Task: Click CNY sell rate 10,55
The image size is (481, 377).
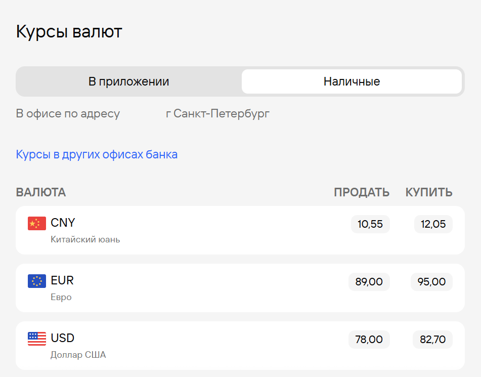Action: point(370,224)
